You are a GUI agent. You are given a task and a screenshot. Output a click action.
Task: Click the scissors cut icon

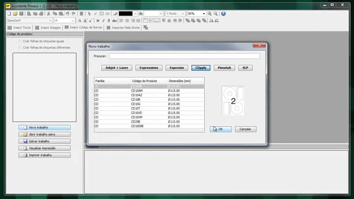pyautogui.click(x=49, y=14)
